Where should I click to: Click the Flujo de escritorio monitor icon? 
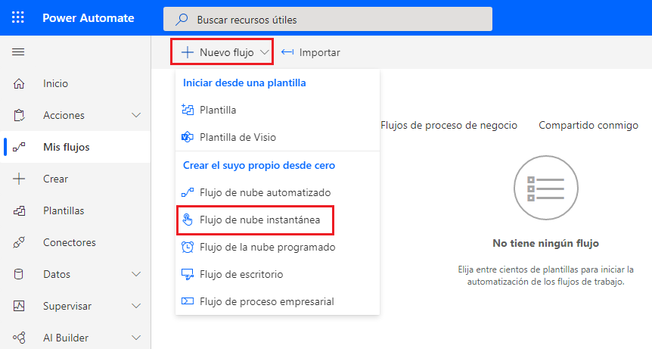click(x=188, y=275)
